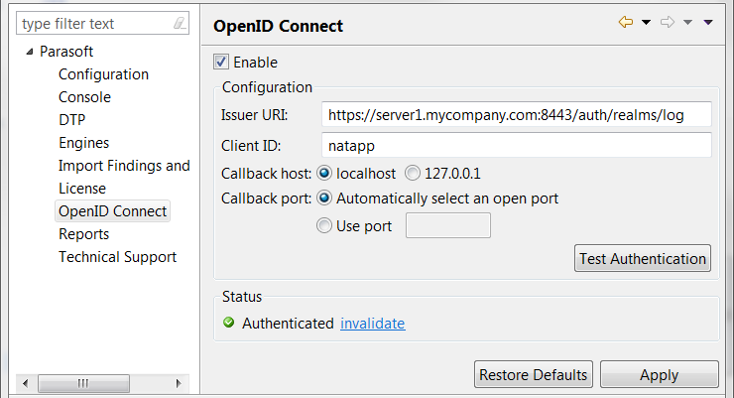This screenshot has height=398, width=734.
Task: Click left arrow of horizontal scrollbar
Action: (26, 383)
